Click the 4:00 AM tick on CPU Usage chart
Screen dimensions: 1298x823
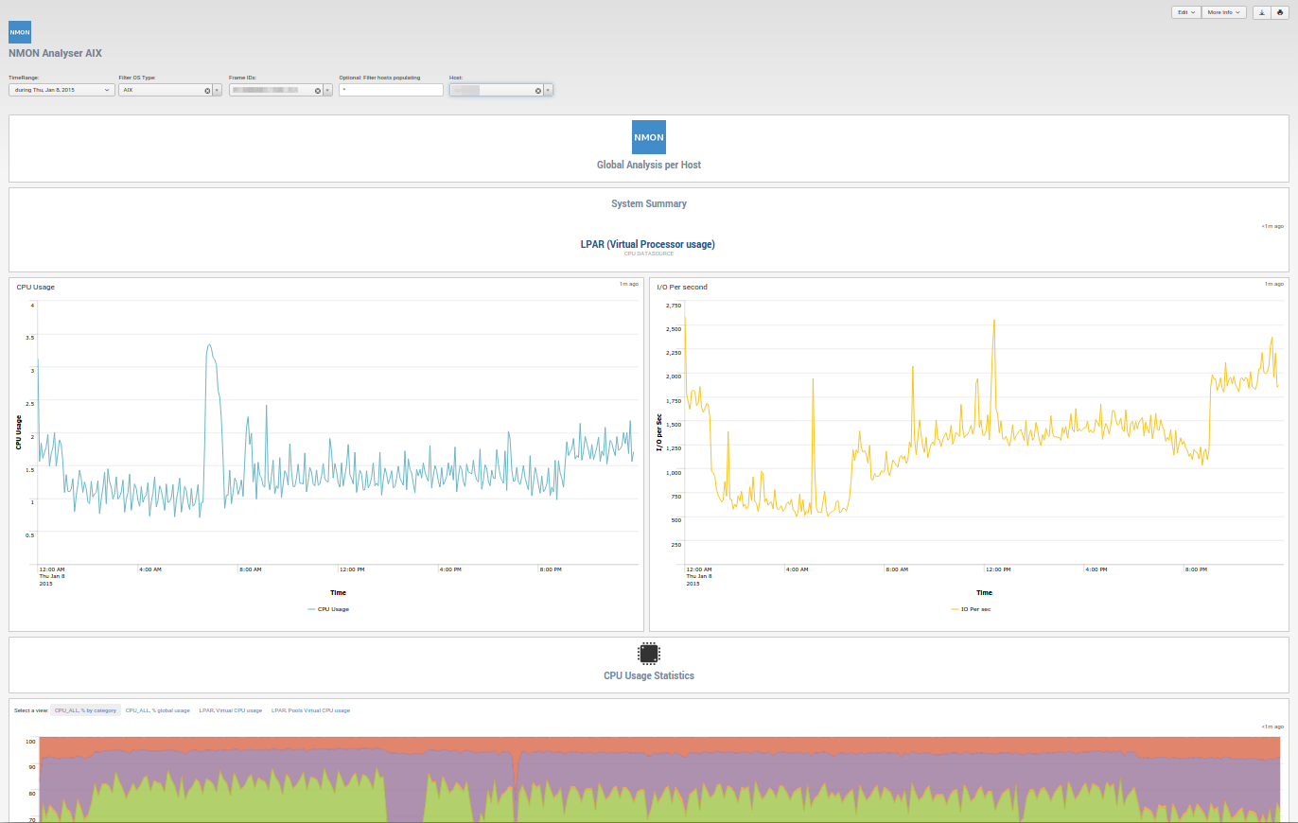[x=149, y=569]
